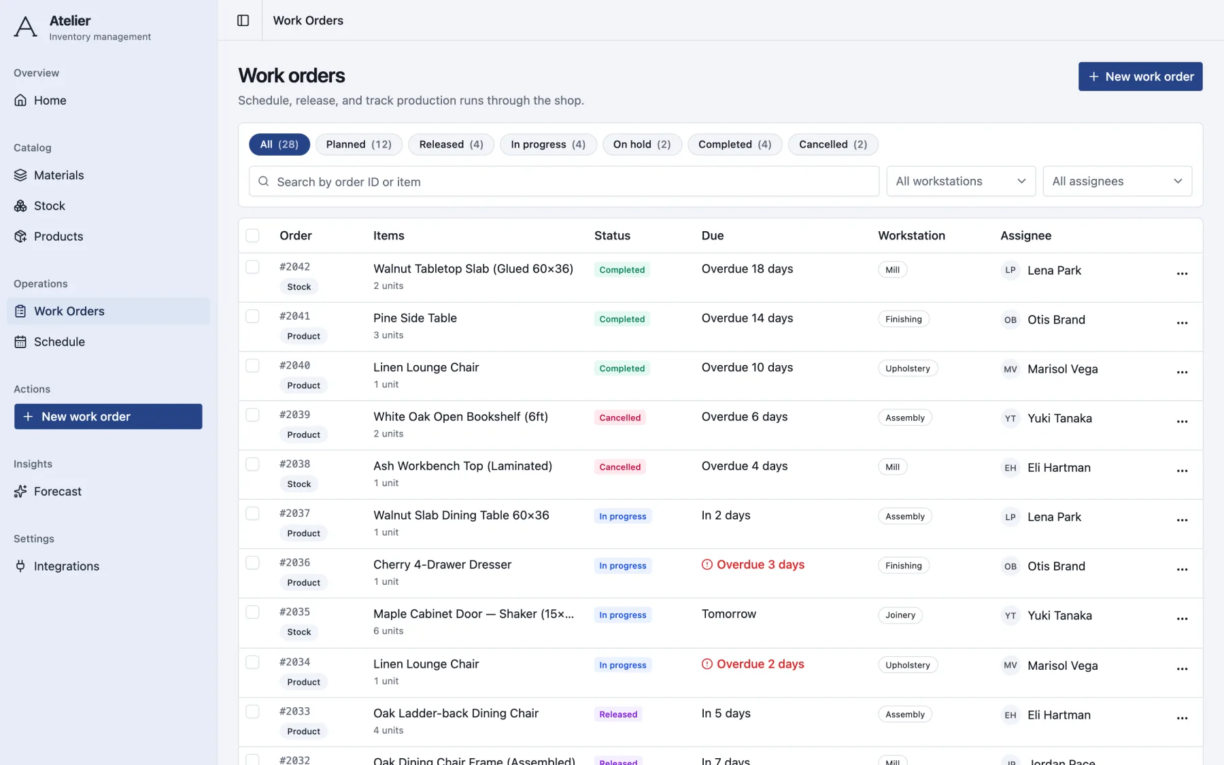This screenshot has width=1224, height=765.
Task: Open the Pine Side Table order
Action: point(415,318)
